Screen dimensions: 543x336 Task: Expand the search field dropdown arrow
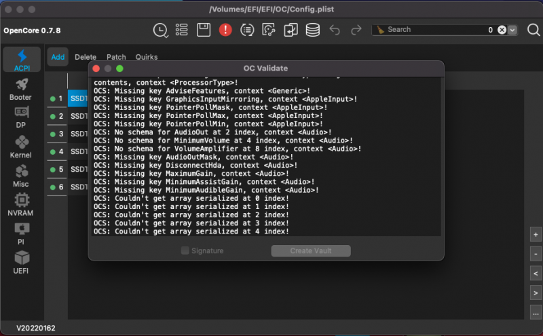(x=512, y=30)
